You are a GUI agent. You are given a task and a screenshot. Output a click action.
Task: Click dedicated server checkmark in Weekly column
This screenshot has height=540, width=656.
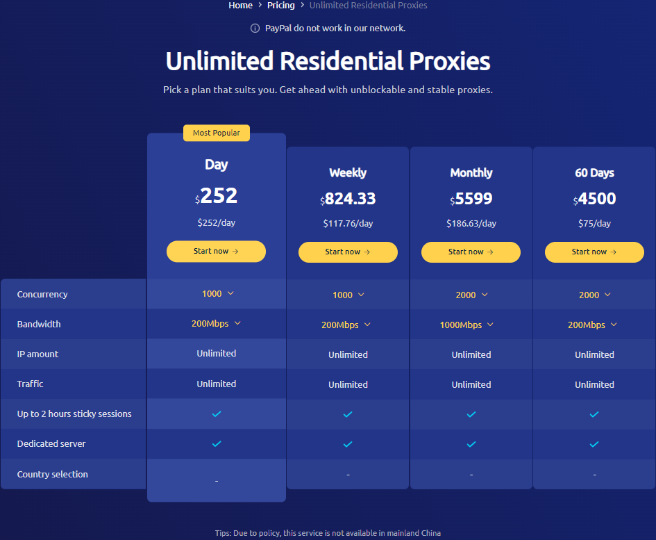tap(348, 444)
